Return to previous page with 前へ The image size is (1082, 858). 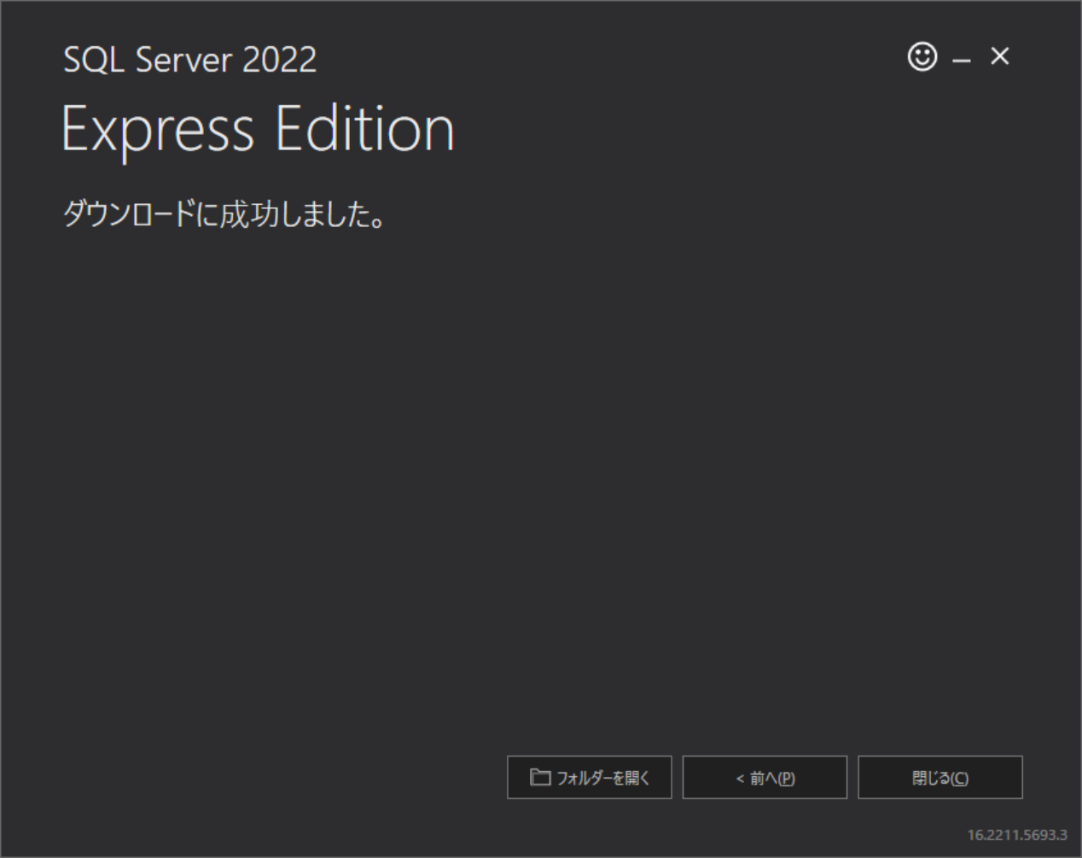(765, 777)
